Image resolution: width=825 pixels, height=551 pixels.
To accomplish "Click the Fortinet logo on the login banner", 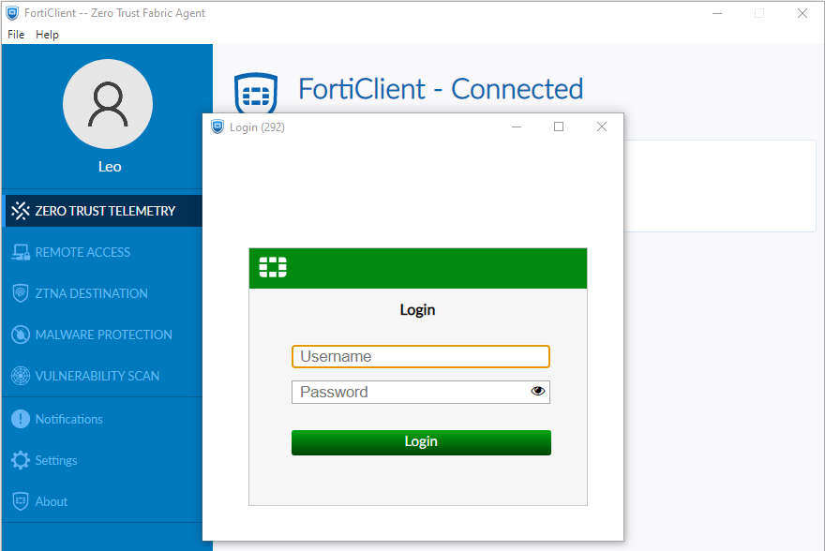I will [x=272, y=267].
